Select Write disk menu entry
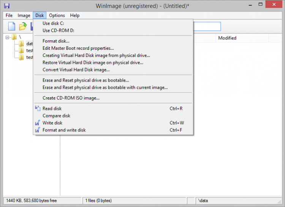 [113, 123]
